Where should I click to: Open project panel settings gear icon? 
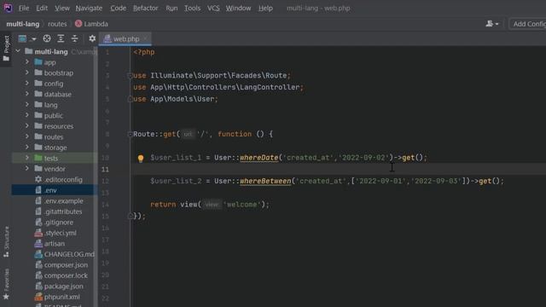tap(92, 38)
